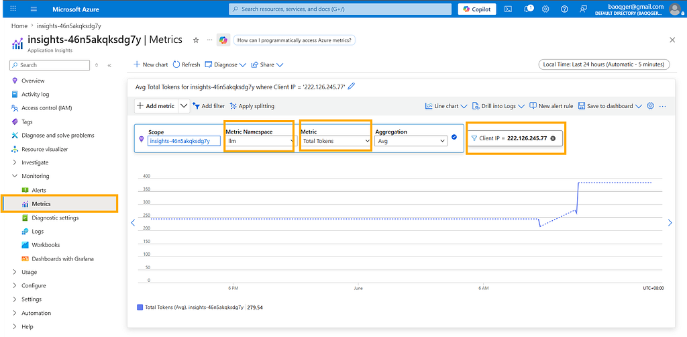Click the Total Tokens legend color swatch
Screen dimensions: 687x337
(x=140, y=307)
